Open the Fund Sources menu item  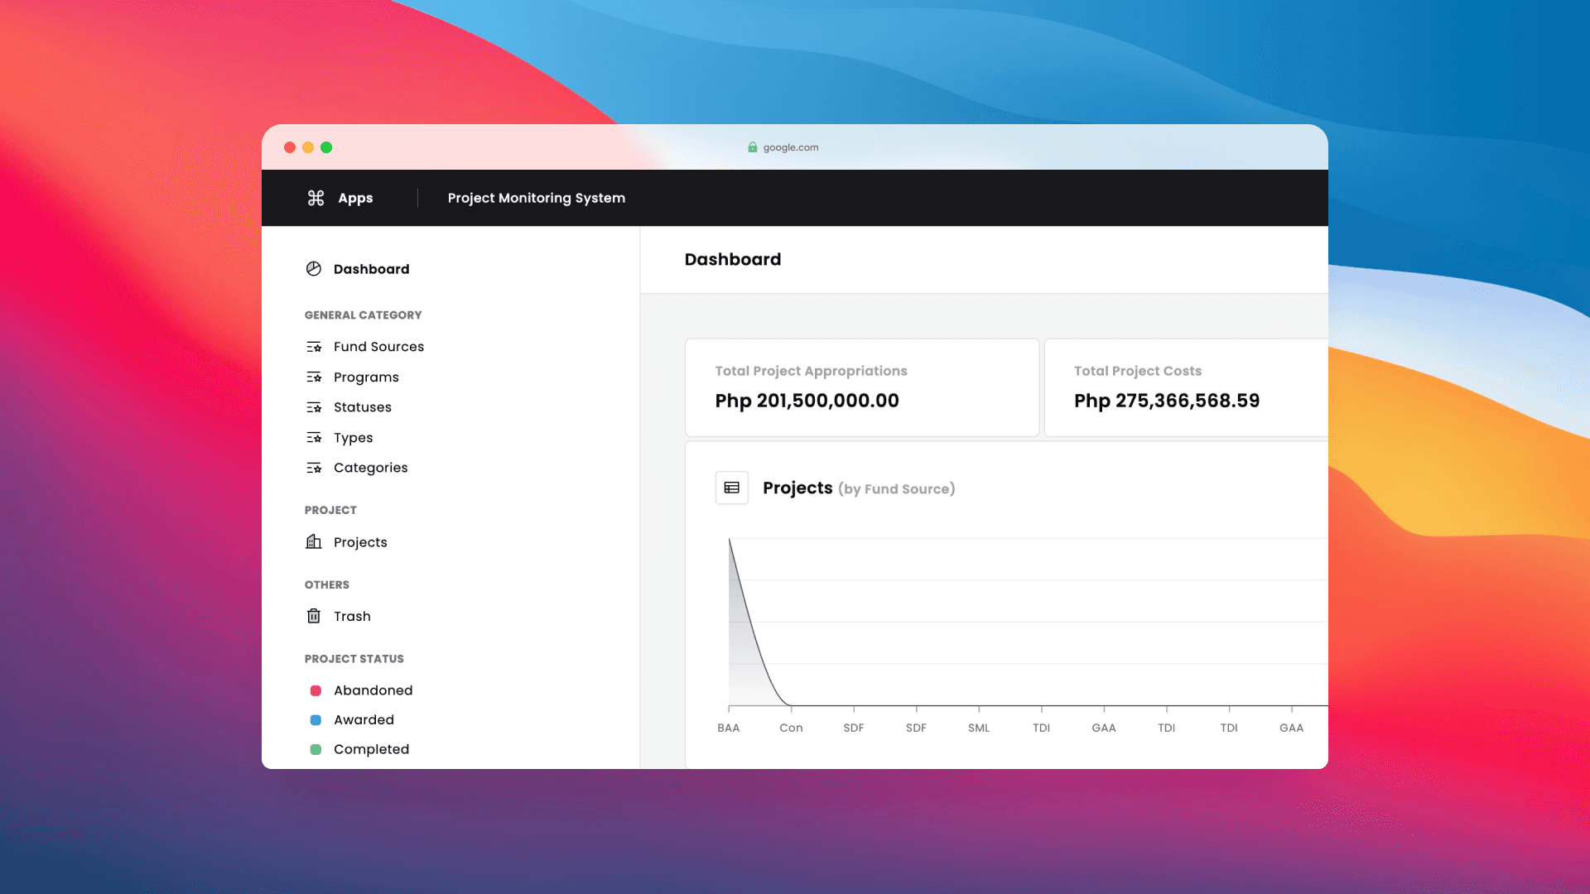click(x=378, y=347)
